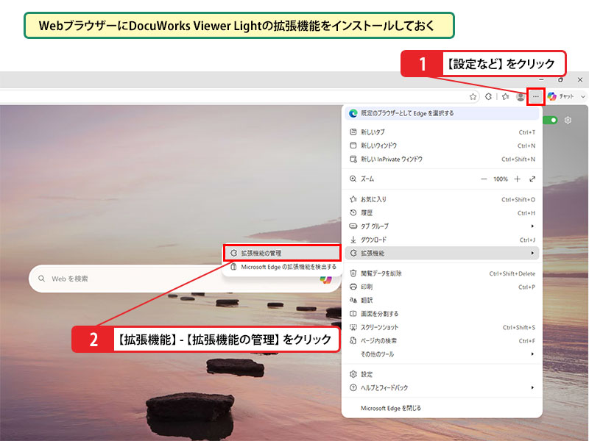Click the Edge logo icon in the menu

[x=353, y=113]
